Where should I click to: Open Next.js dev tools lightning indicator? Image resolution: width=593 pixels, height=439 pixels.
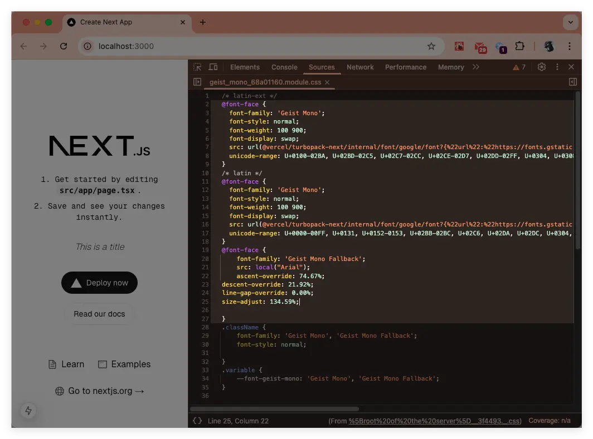coord(29,411)
